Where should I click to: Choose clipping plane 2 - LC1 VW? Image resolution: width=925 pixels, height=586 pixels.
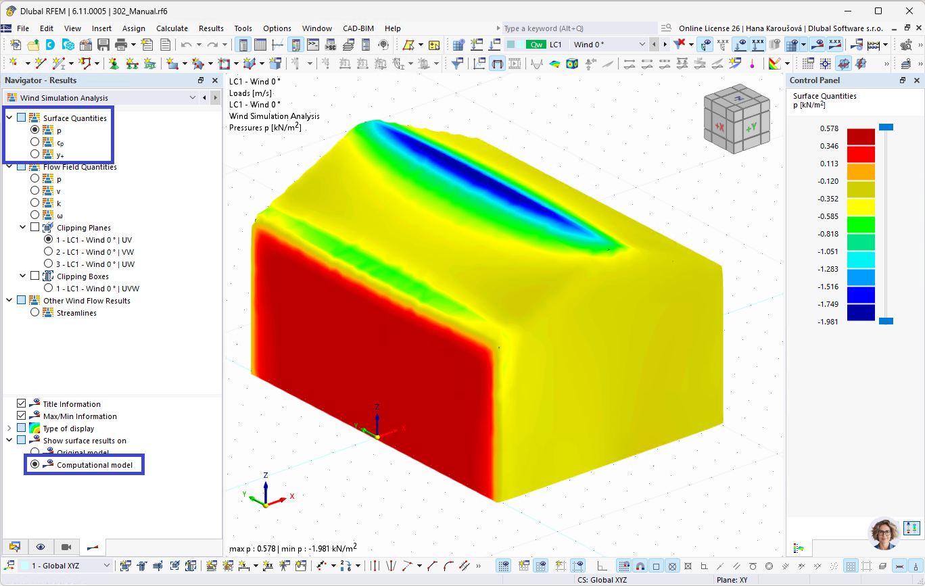(48, 251)
